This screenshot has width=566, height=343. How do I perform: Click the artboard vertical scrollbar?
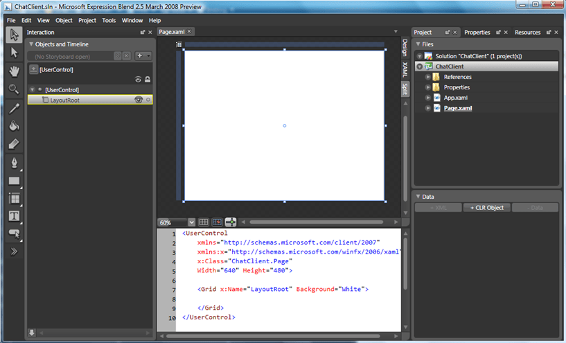(x=405, y=157)
